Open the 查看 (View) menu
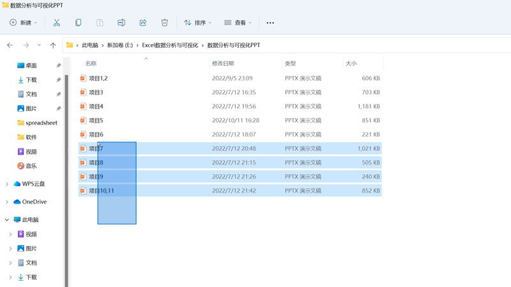This screenshot has height=287, width=511. coord(238,22)
